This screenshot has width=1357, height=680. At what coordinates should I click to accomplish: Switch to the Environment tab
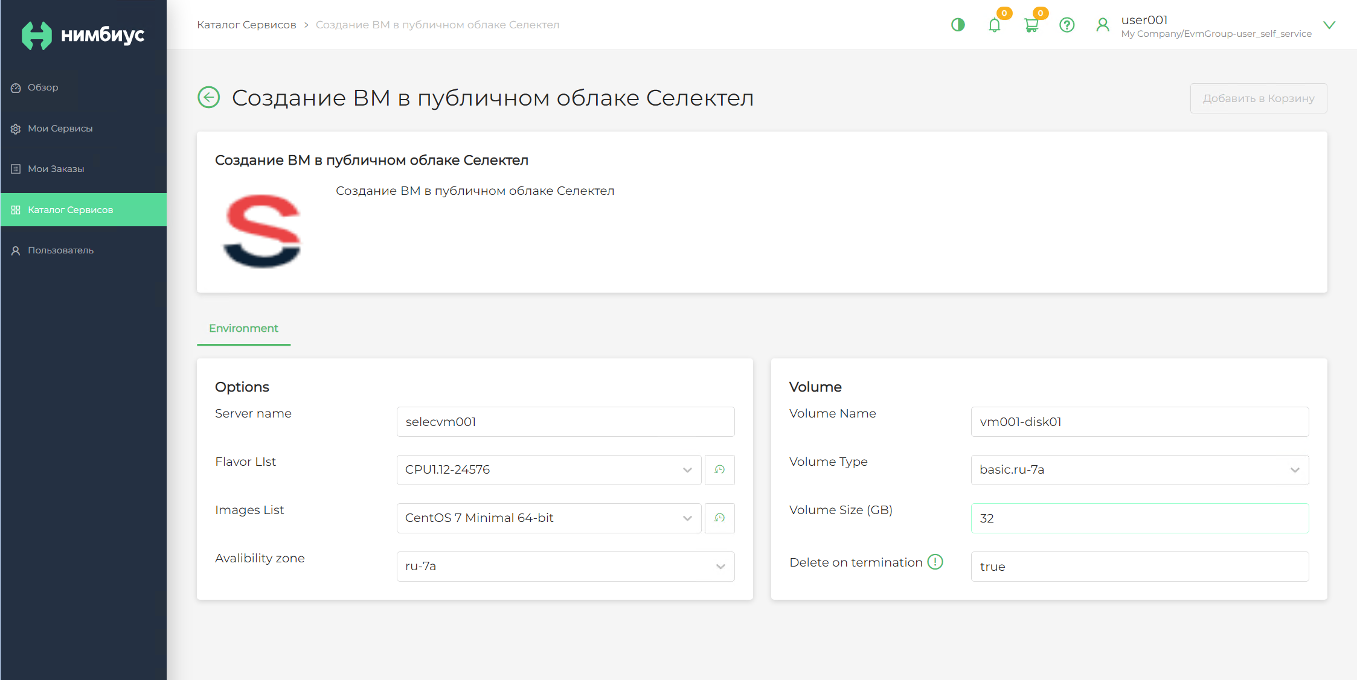pos(243,328)
